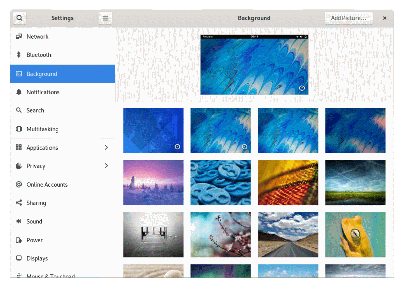Expand Applications submenu chevron
This screenshot has width=404, height=289.
(106, 148)
